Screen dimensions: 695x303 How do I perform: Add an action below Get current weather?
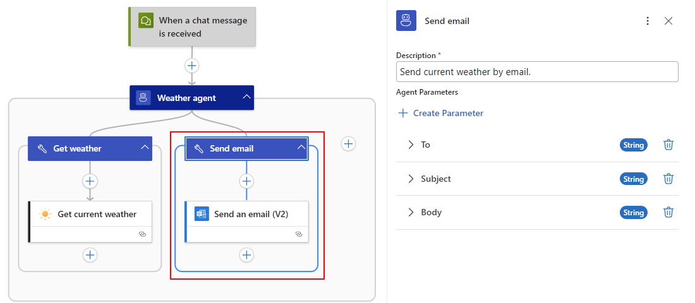coord(90,255)
